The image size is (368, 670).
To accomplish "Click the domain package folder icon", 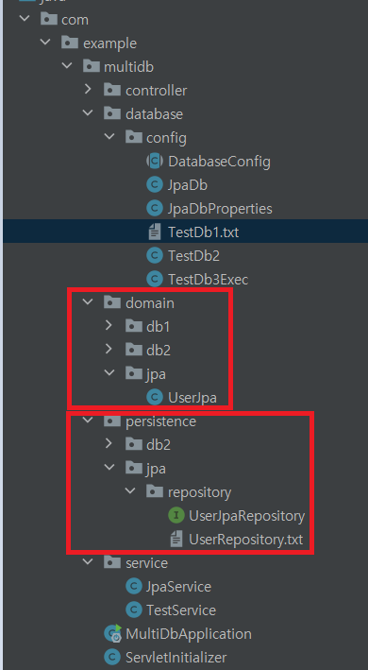I will 112,302.
